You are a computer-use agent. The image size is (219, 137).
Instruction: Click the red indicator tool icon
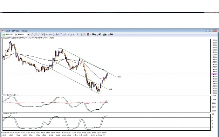71,34
